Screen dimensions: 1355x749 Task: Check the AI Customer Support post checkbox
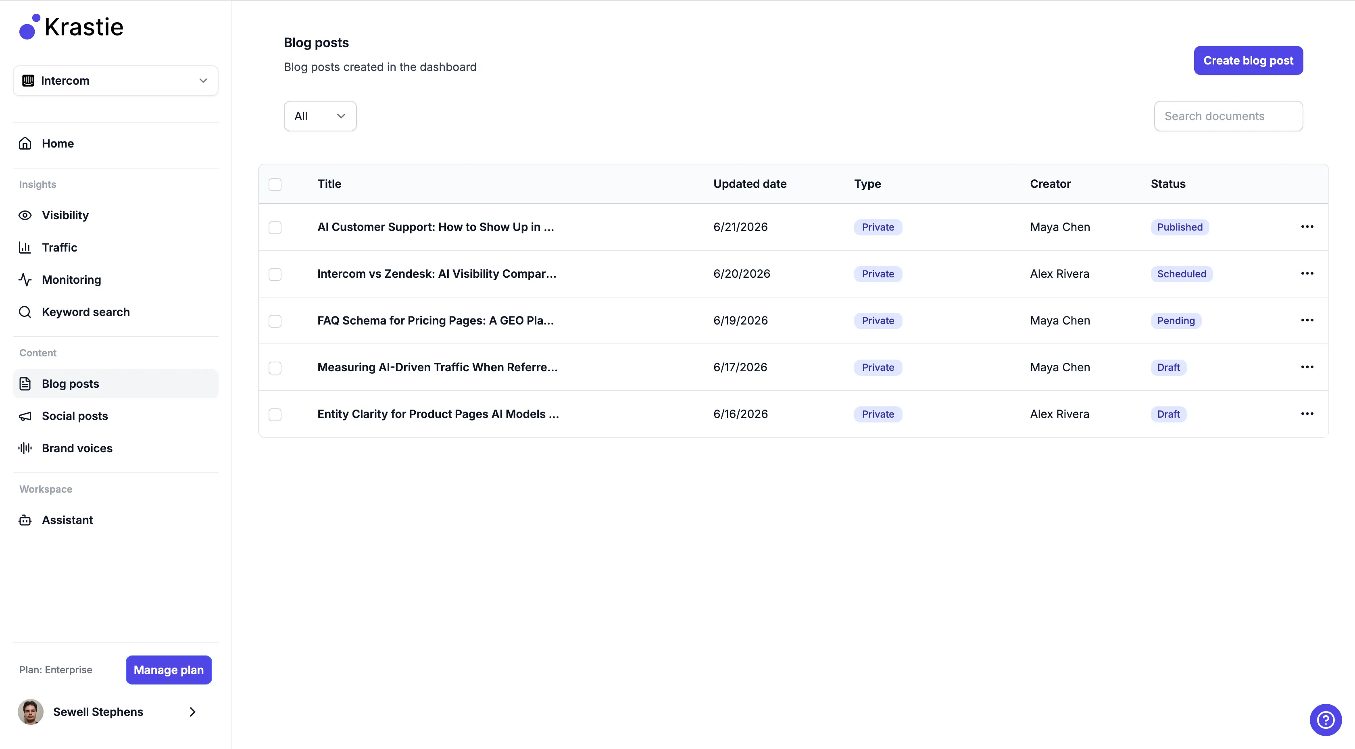point(275,227)
